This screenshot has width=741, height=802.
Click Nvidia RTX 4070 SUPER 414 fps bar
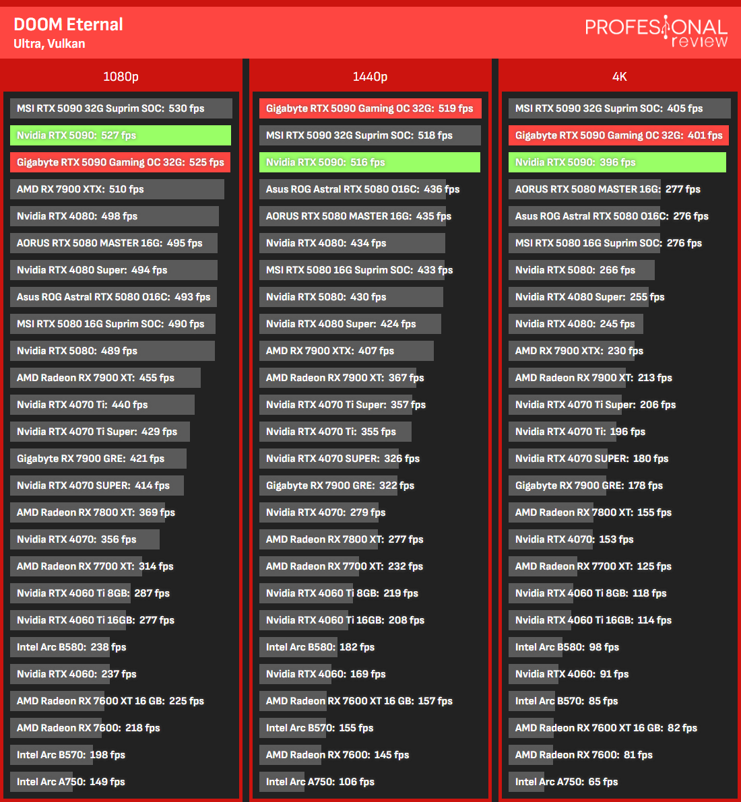(97, 486)
